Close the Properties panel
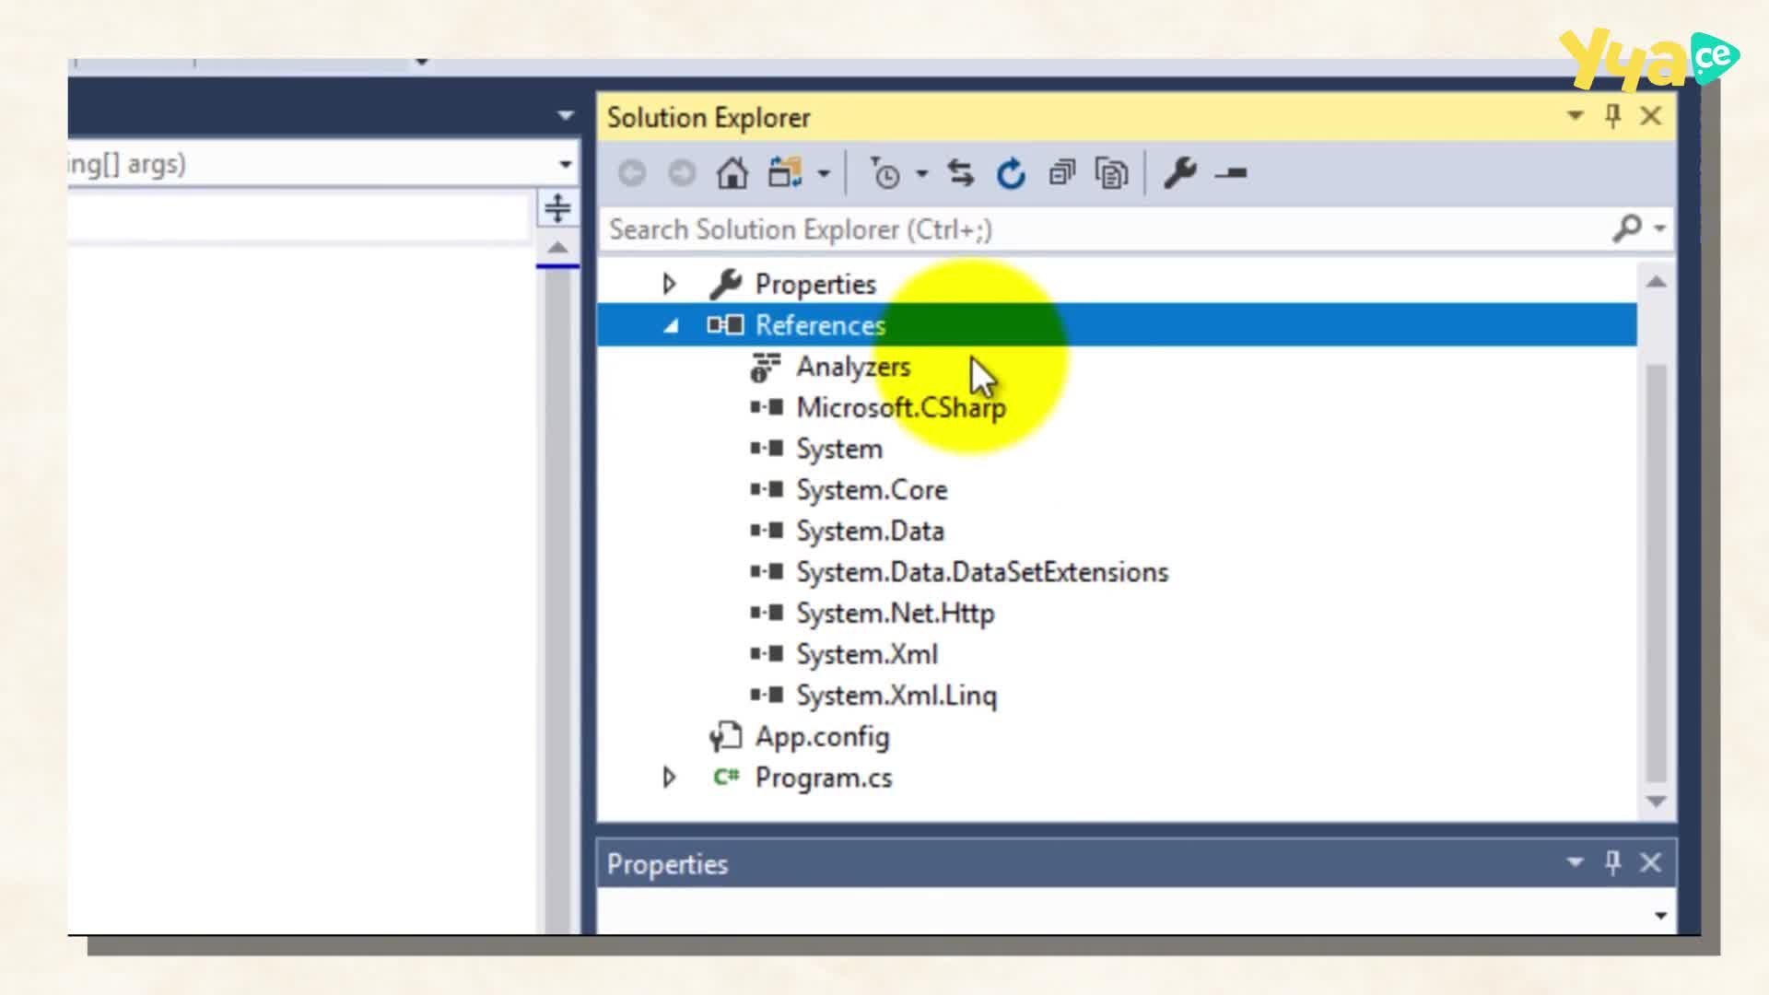Image resolution: width=1769 pixels, height=995 pixels. pos(1651,862)
